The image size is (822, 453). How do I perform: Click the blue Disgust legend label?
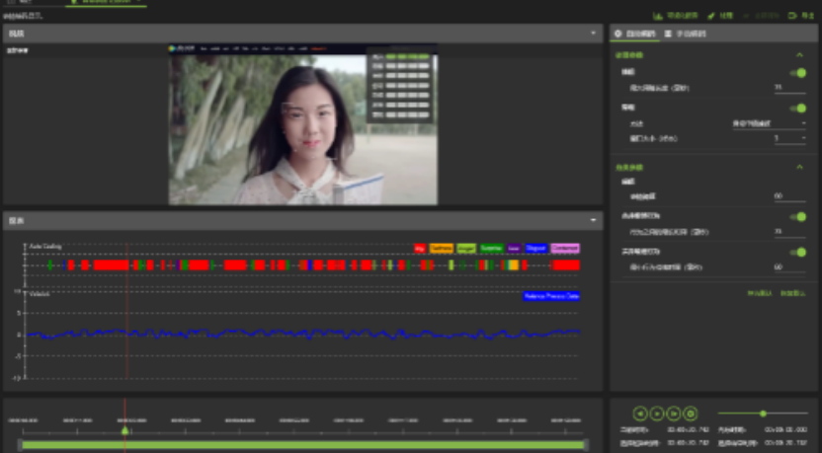click(535, 249)
